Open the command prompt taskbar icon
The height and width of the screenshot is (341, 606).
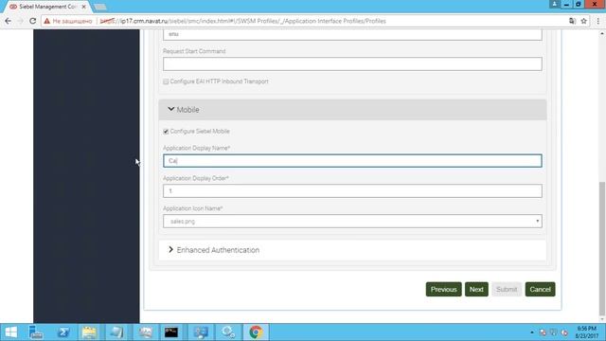click(171, 332)
